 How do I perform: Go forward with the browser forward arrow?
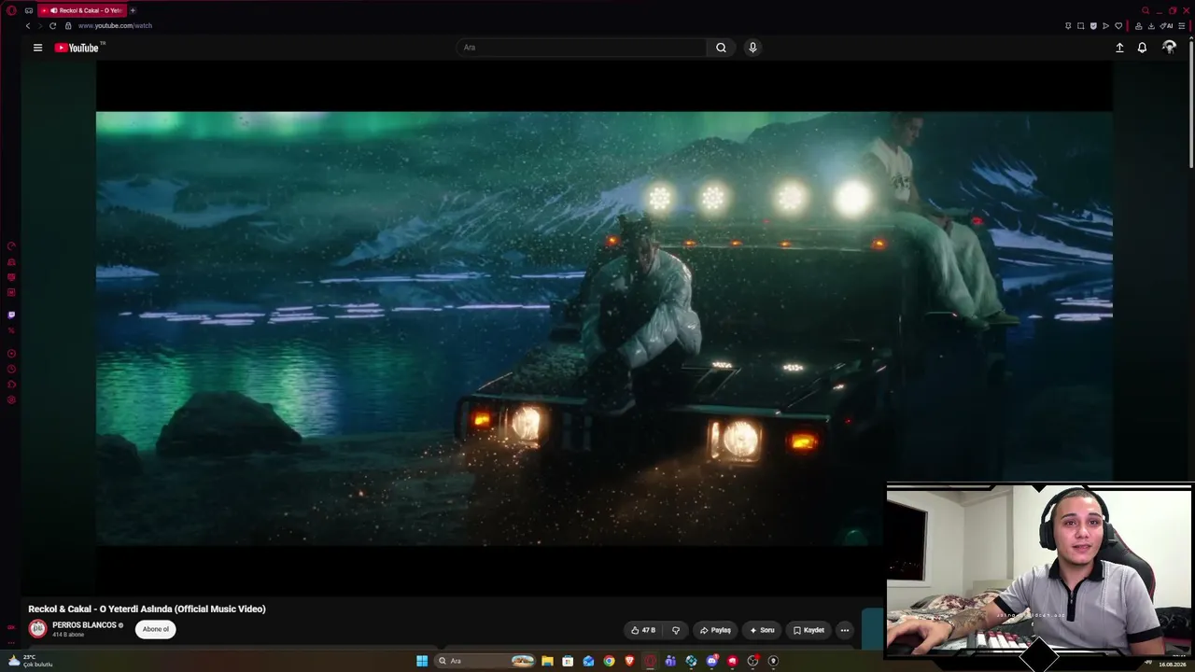[40, 26]
